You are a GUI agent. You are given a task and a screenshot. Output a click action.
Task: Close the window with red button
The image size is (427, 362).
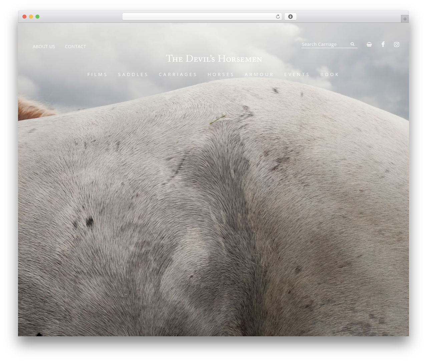pyautogui.click(x=24, y=17)
